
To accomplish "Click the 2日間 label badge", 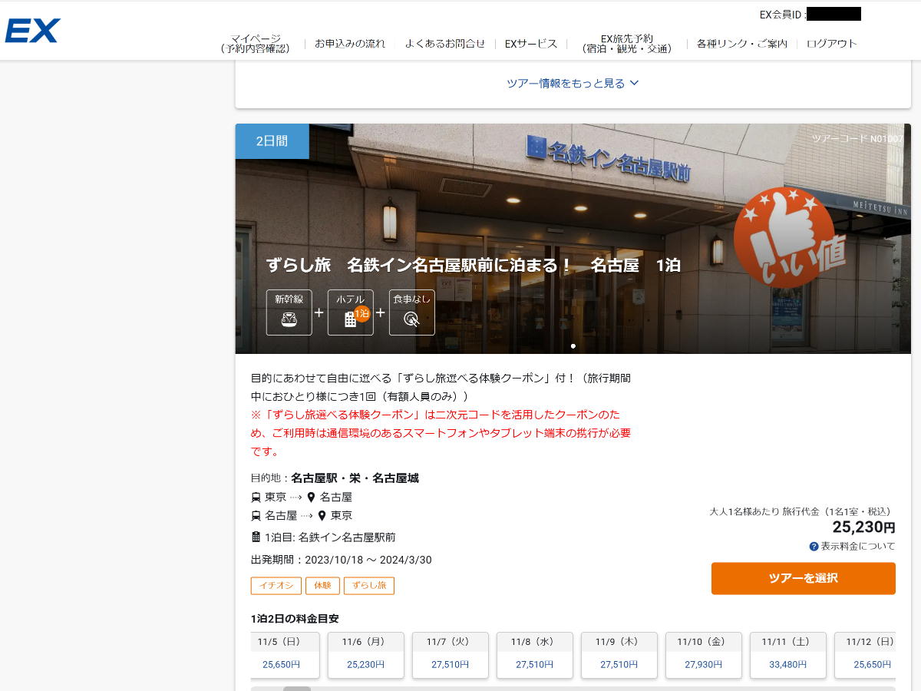I will point(272,141).
